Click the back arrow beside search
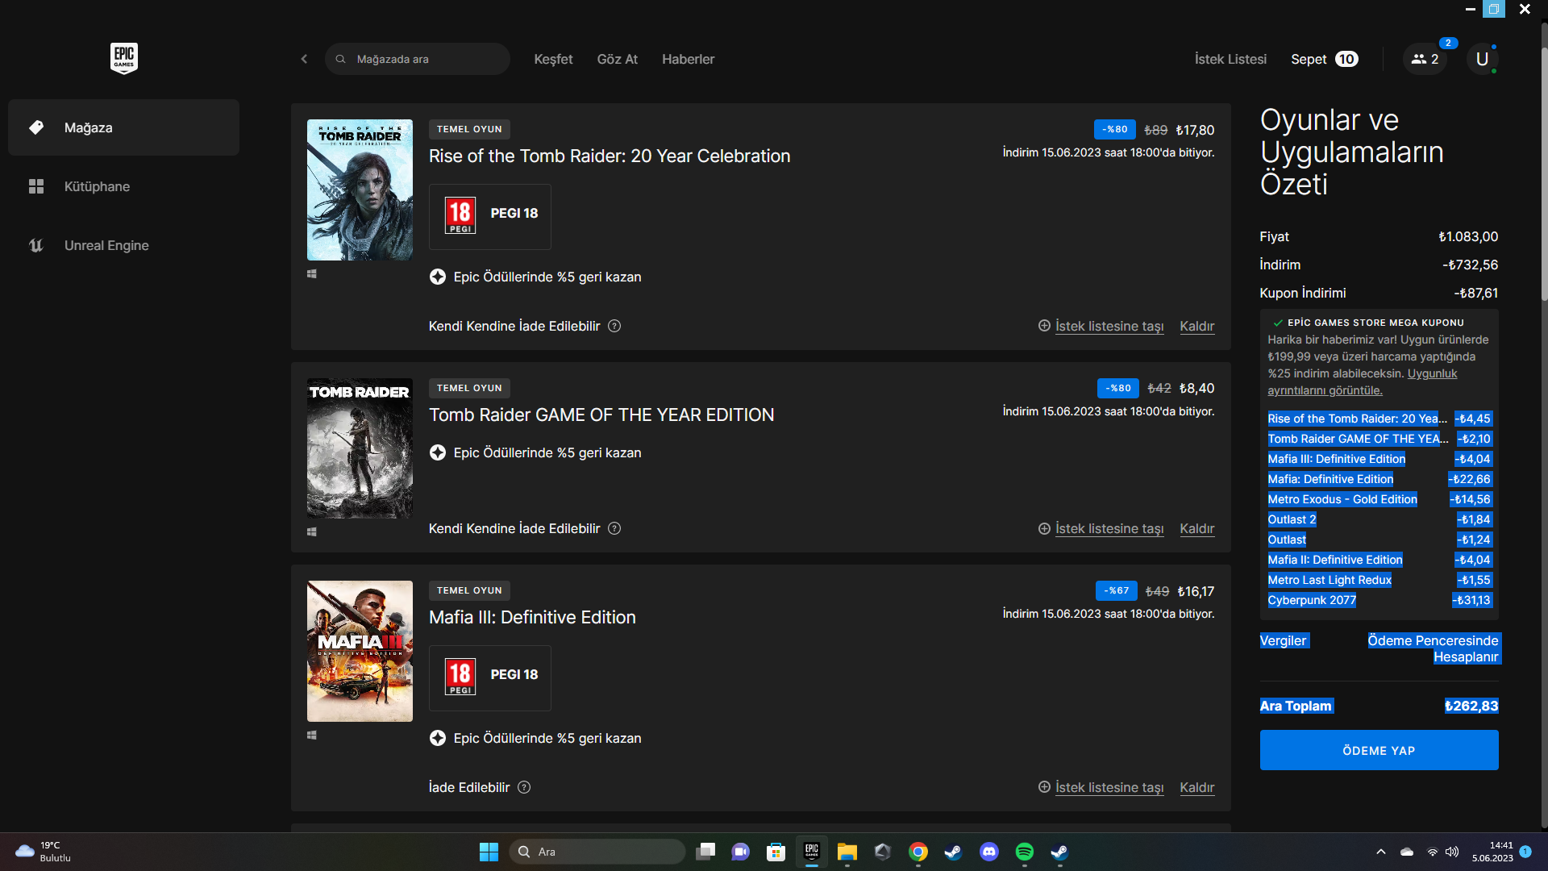The image size is (1548, 871). [304, 59]
